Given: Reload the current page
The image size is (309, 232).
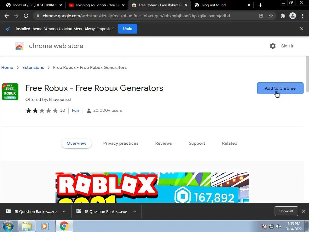Looking at the screenshot, I should click(x=26, y=16).
